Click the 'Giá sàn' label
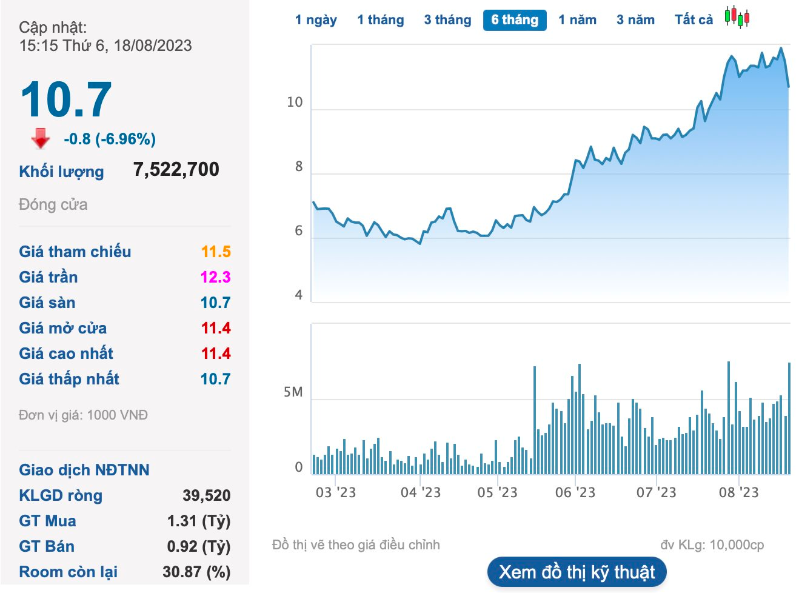The width and height of the screenshot is (799, 593). [x=47, y=303]
